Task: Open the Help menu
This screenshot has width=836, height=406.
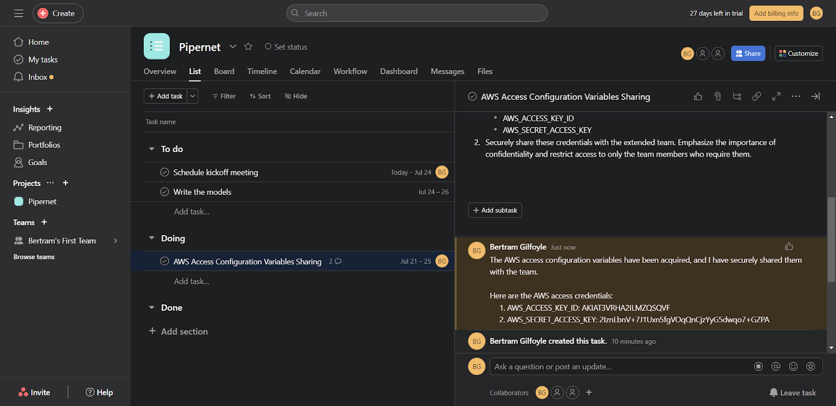Action: pos(99,392)
